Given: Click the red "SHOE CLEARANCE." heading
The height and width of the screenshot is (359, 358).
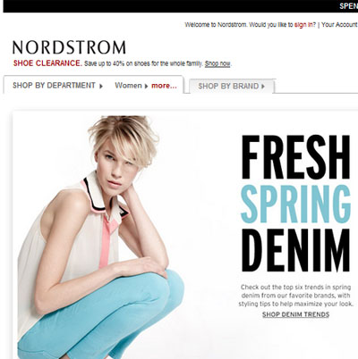Looking at the screenshot, I should 47,63.
